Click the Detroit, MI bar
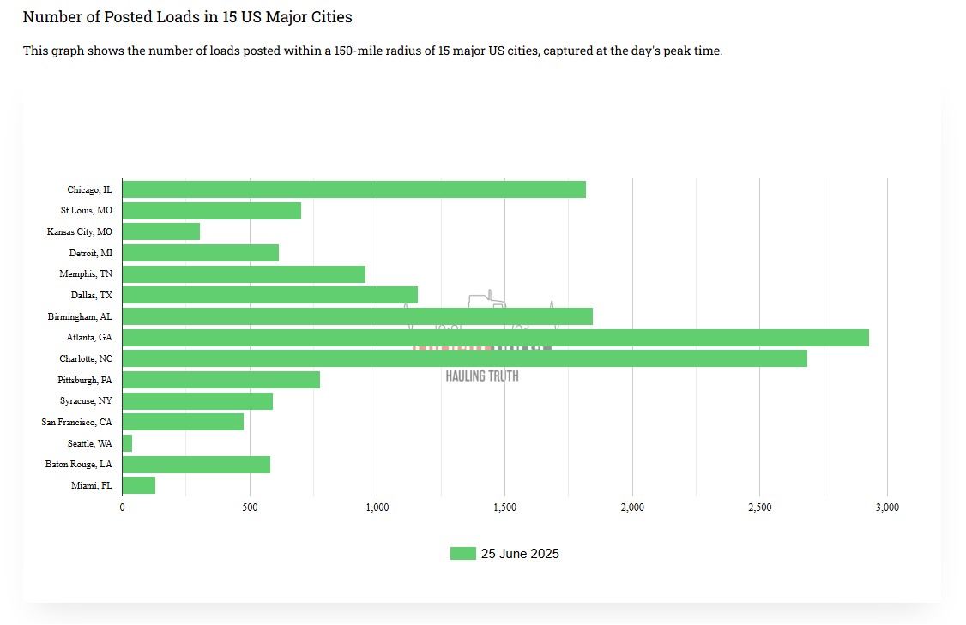Screen dimensions: 966x625 click(200, 253)
